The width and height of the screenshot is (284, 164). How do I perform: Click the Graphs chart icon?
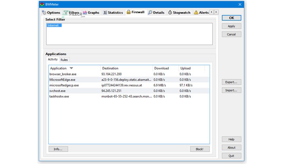(85, 13)
